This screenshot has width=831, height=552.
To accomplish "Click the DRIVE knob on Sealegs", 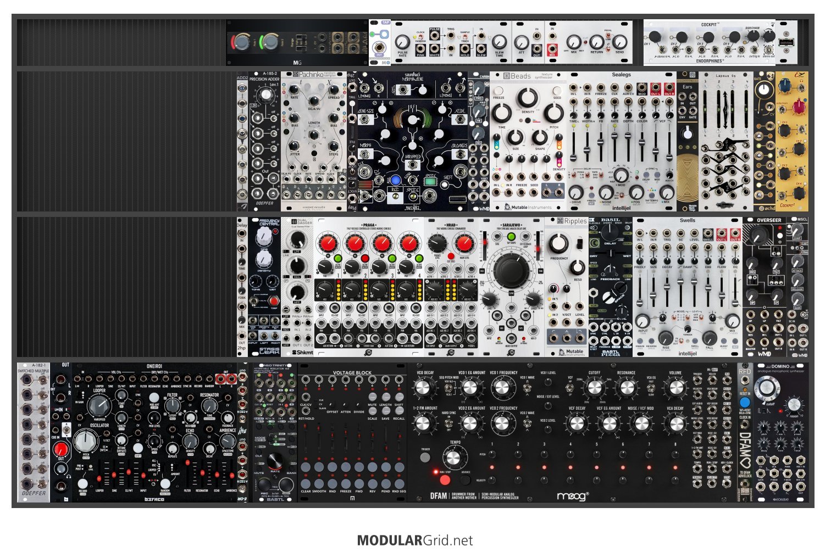I will tap(575, 192).
